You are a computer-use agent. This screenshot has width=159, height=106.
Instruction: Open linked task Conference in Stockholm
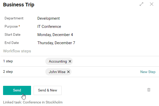point(43,102)
